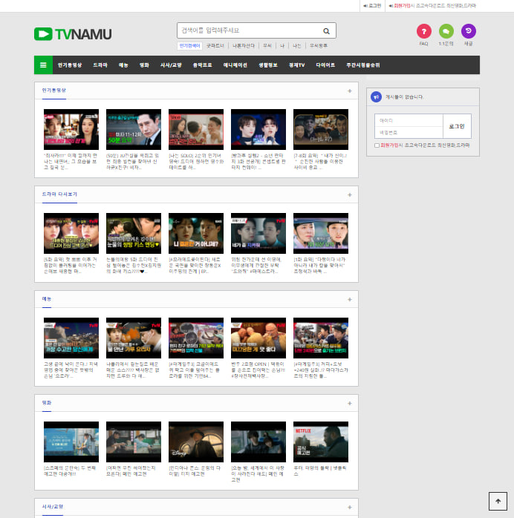Open the 드라마 nav menu item
514x518 pixels.
click(x=100, y=65)
